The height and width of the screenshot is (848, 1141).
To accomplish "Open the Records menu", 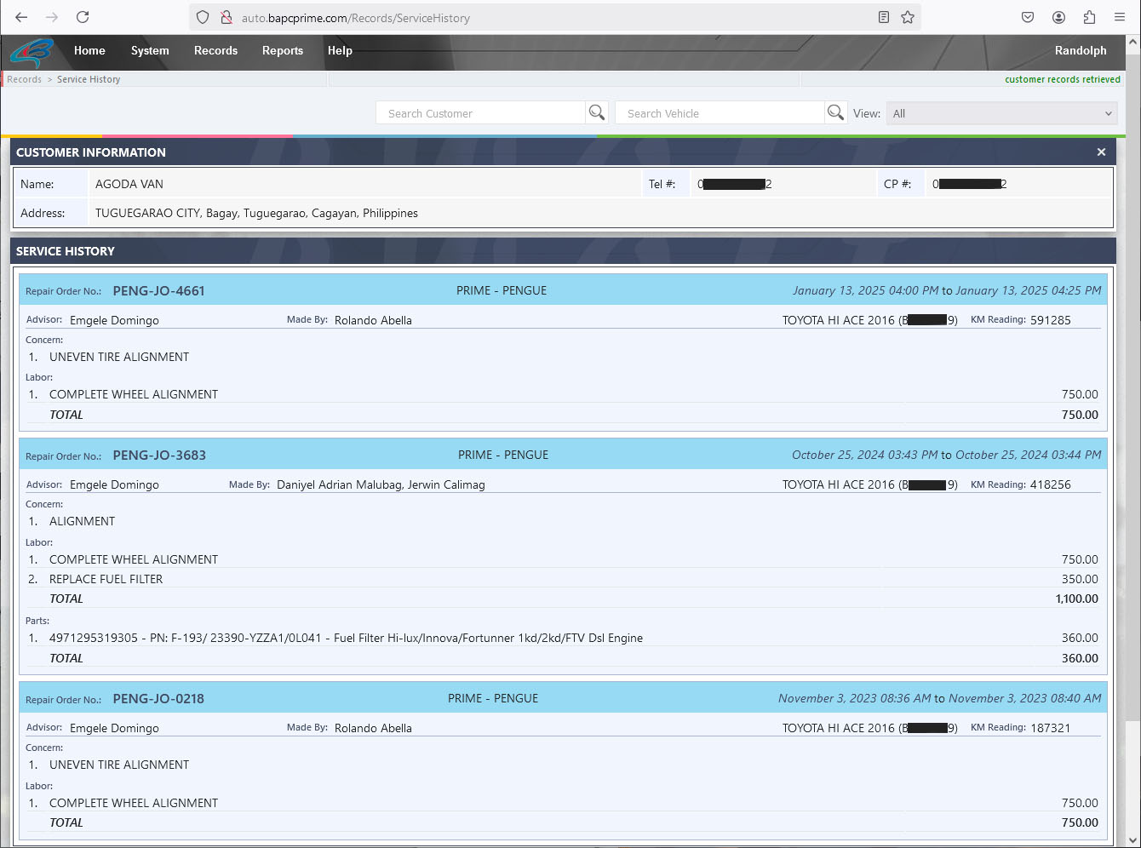I will pos(215,51).
